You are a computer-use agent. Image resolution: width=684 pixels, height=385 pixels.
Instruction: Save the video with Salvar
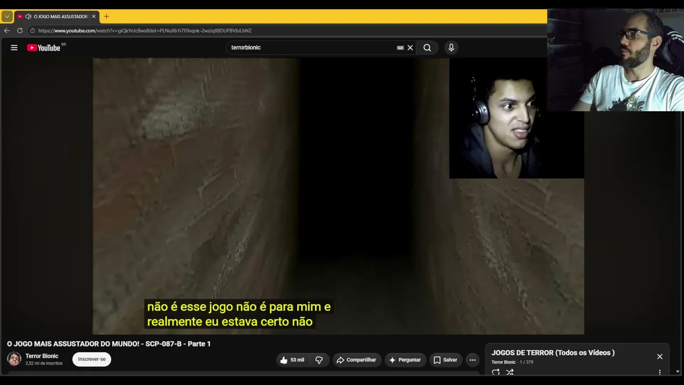point(445,360)
